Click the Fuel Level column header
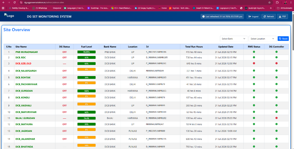Image resolution: width=294 pixels, height=149 pixels. 86,47
